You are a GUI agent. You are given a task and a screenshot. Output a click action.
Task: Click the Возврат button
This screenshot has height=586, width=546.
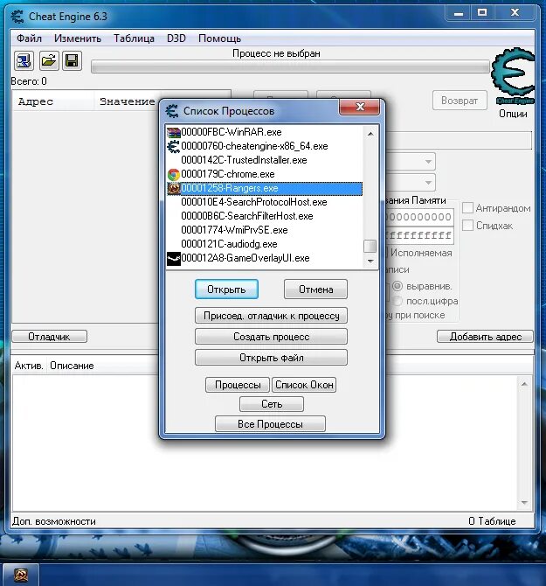460,101
